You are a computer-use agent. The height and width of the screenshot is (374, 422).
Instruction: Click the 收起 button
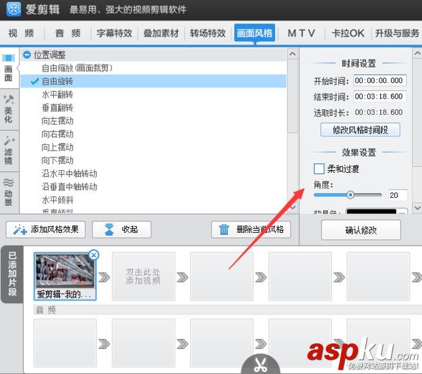pyautogui.click(x=121, y=230)
